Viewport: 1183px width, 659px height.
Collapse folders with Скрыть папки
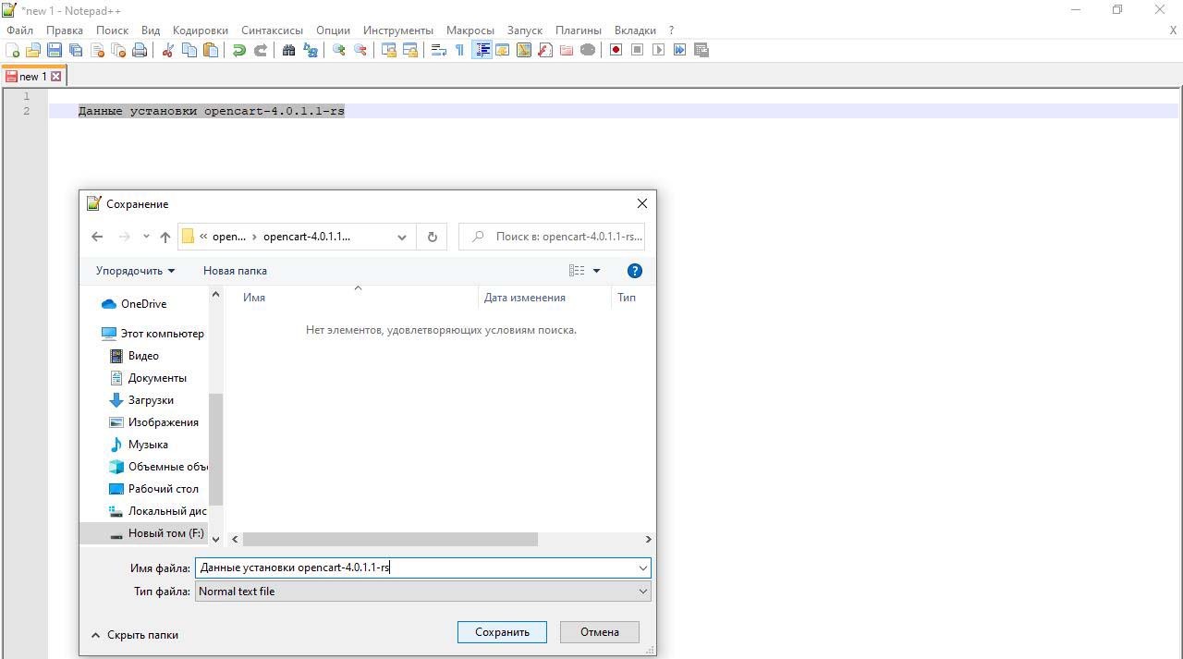tap(135, 635)
